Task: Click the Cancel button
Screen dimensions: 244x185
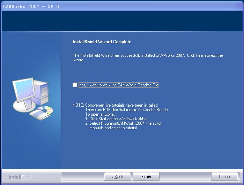Action: (224, 176)
